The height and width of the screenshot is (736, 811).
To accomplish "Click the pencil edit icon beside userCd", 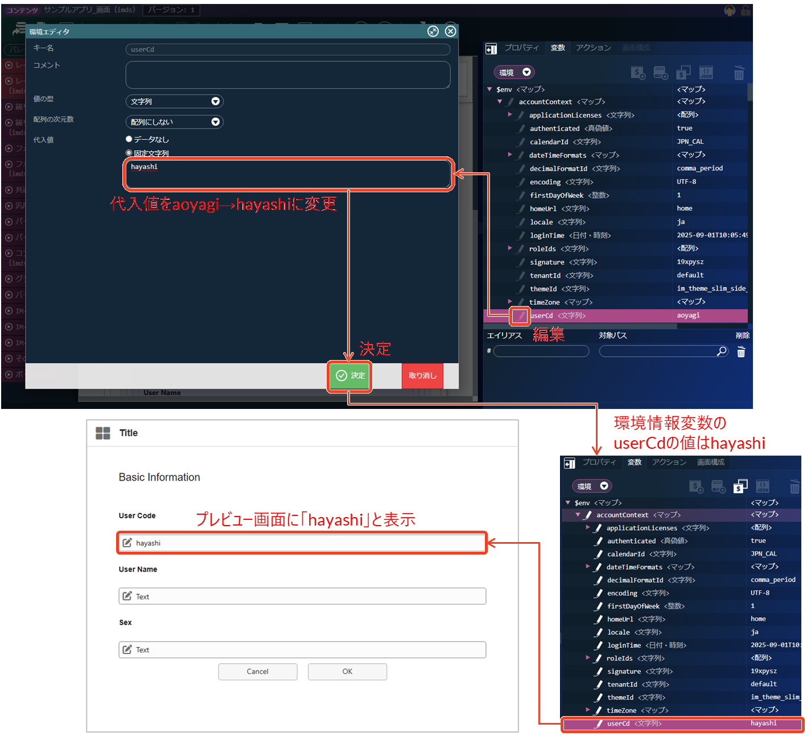I will tap(520, 316).
